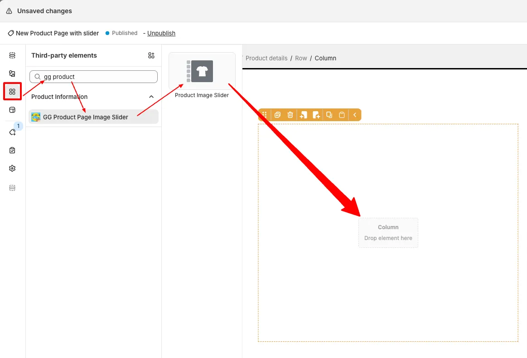Click the gg product search input field
Viewport: 527px width, 358px height.
[93, 76]
